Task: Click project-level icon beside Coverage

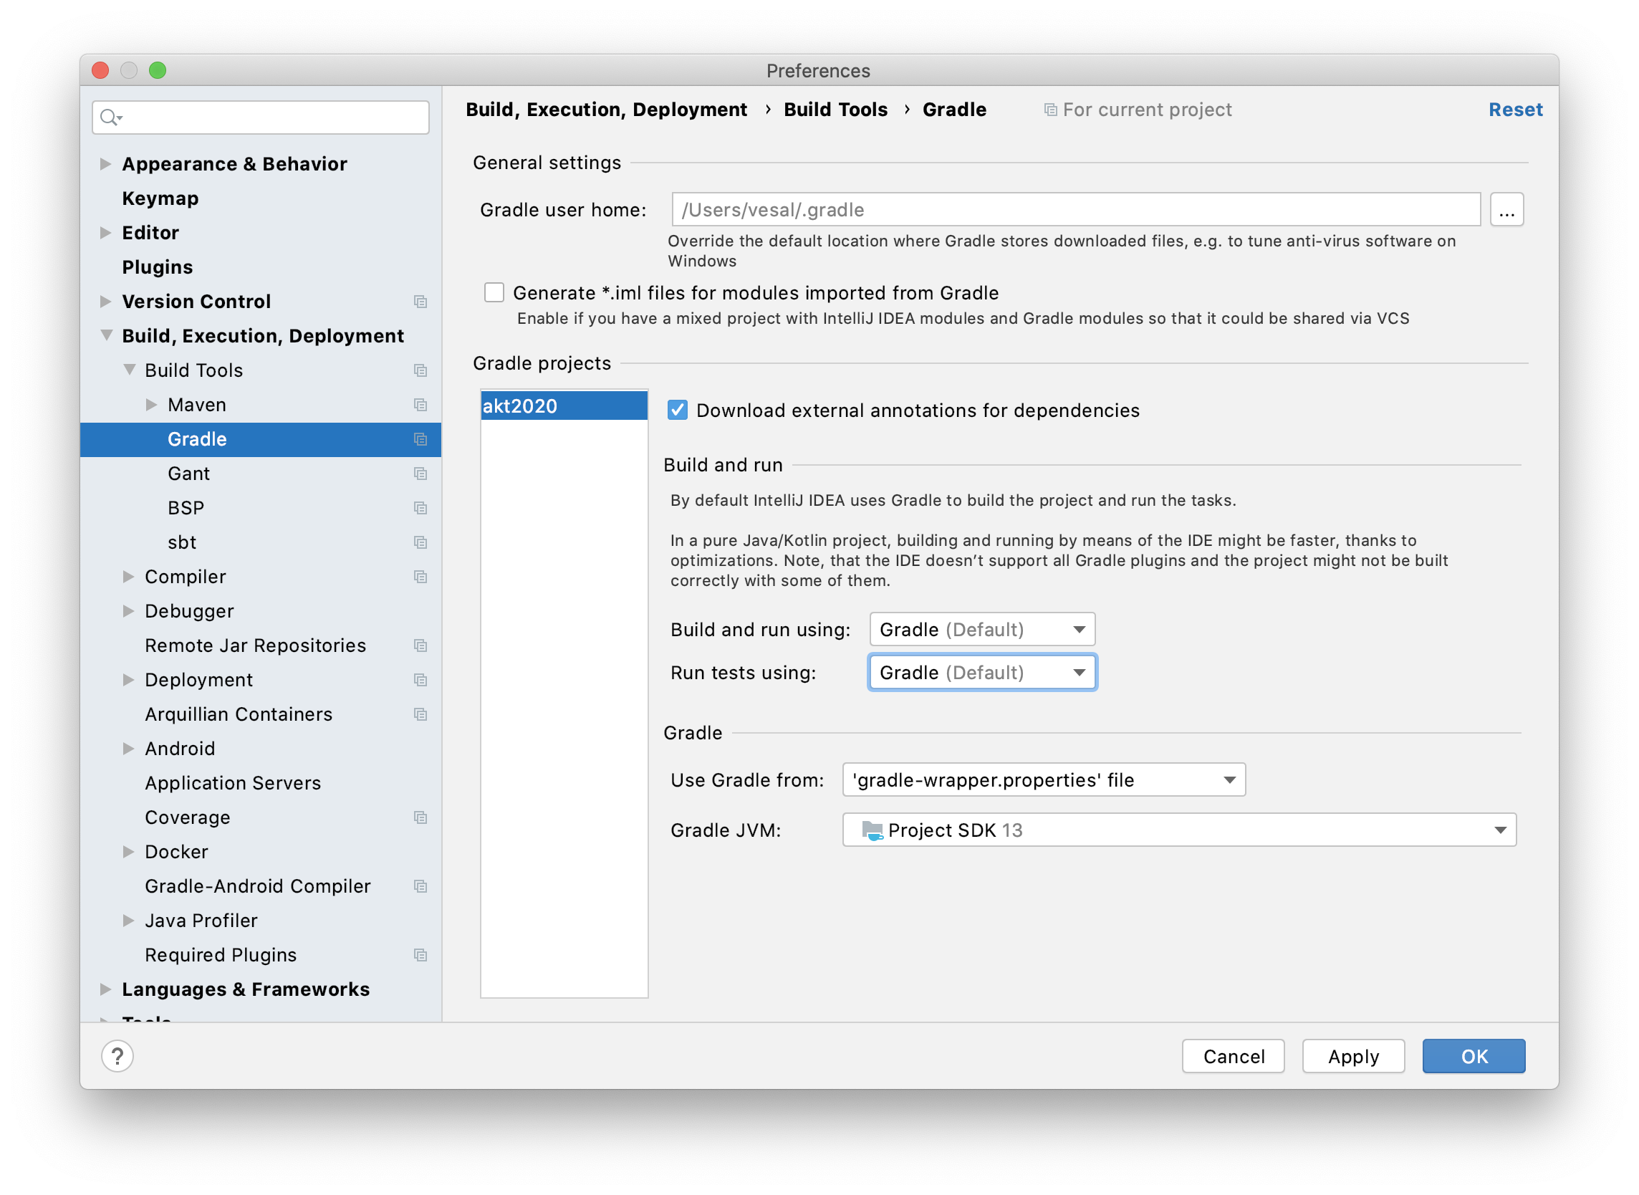Action: [420, 817]
